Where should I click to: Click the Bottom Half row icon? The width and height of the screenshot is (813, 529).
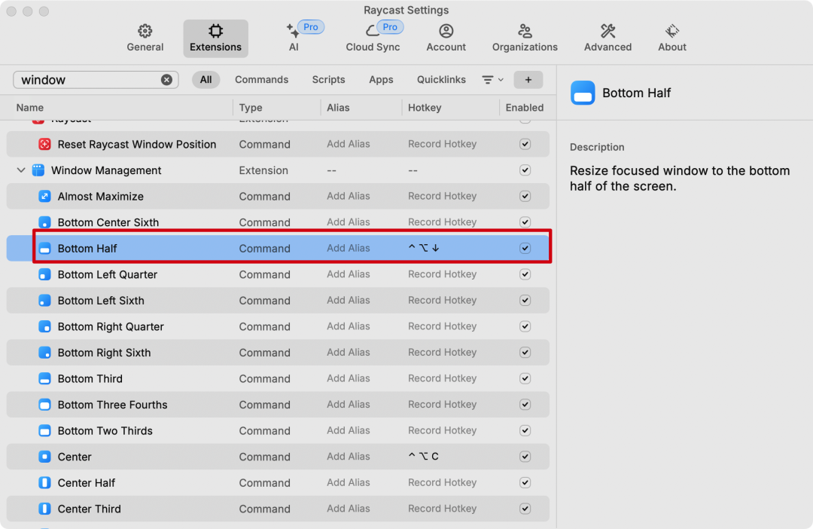point(44,248)
